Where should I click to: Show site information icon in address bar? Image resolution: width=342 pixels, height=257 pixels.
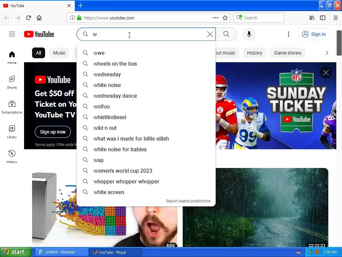click(x=72, y=18)
